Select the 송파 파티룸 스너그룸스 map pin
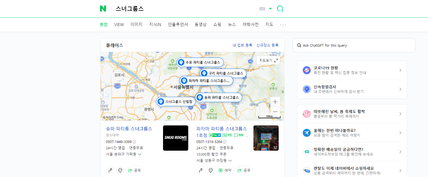This screenshot has width=428, height=177. [219, 97]
